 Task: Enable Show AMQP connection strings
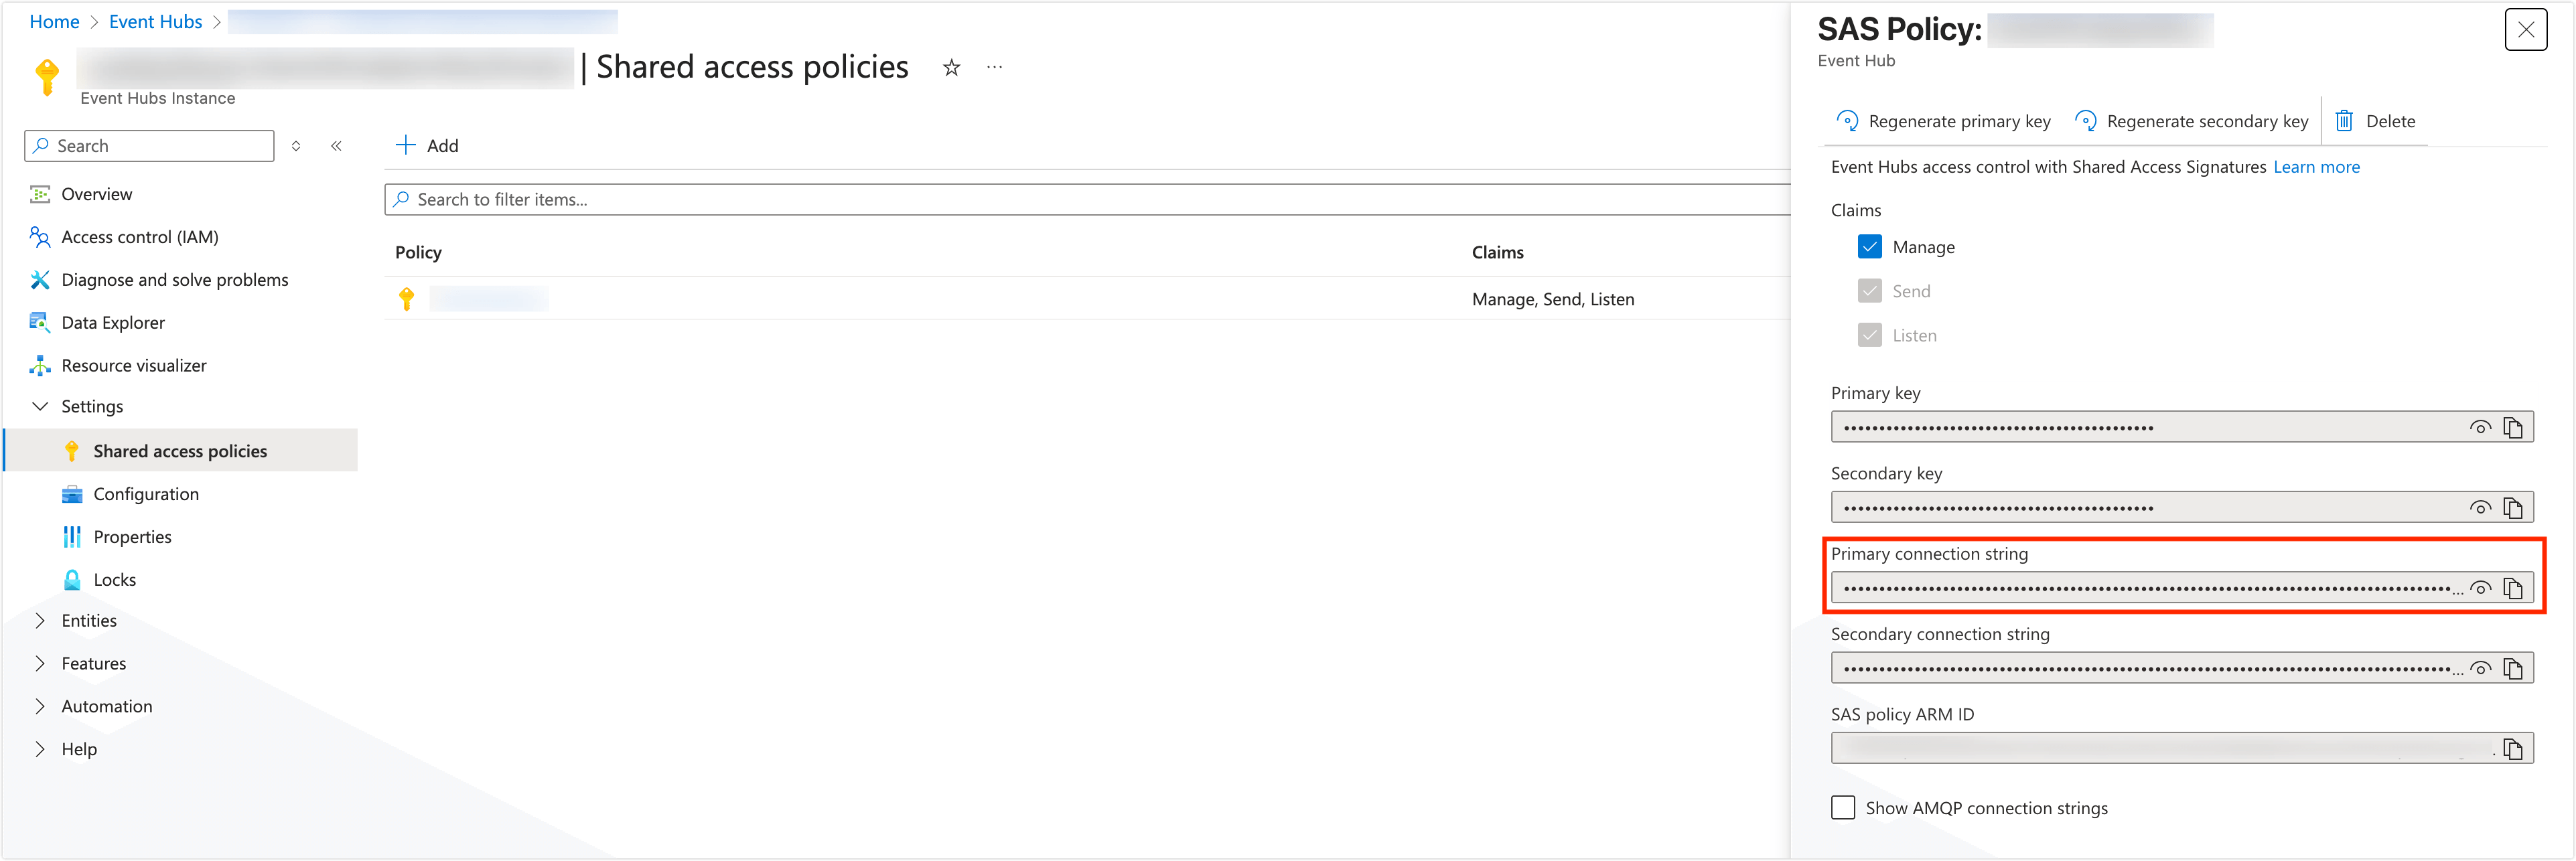point(1842,808)
